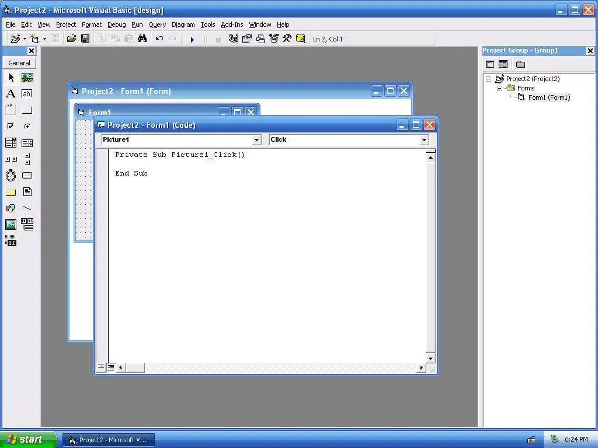Open the Project menu
598x448 pixels.
[x=66, y=24]
